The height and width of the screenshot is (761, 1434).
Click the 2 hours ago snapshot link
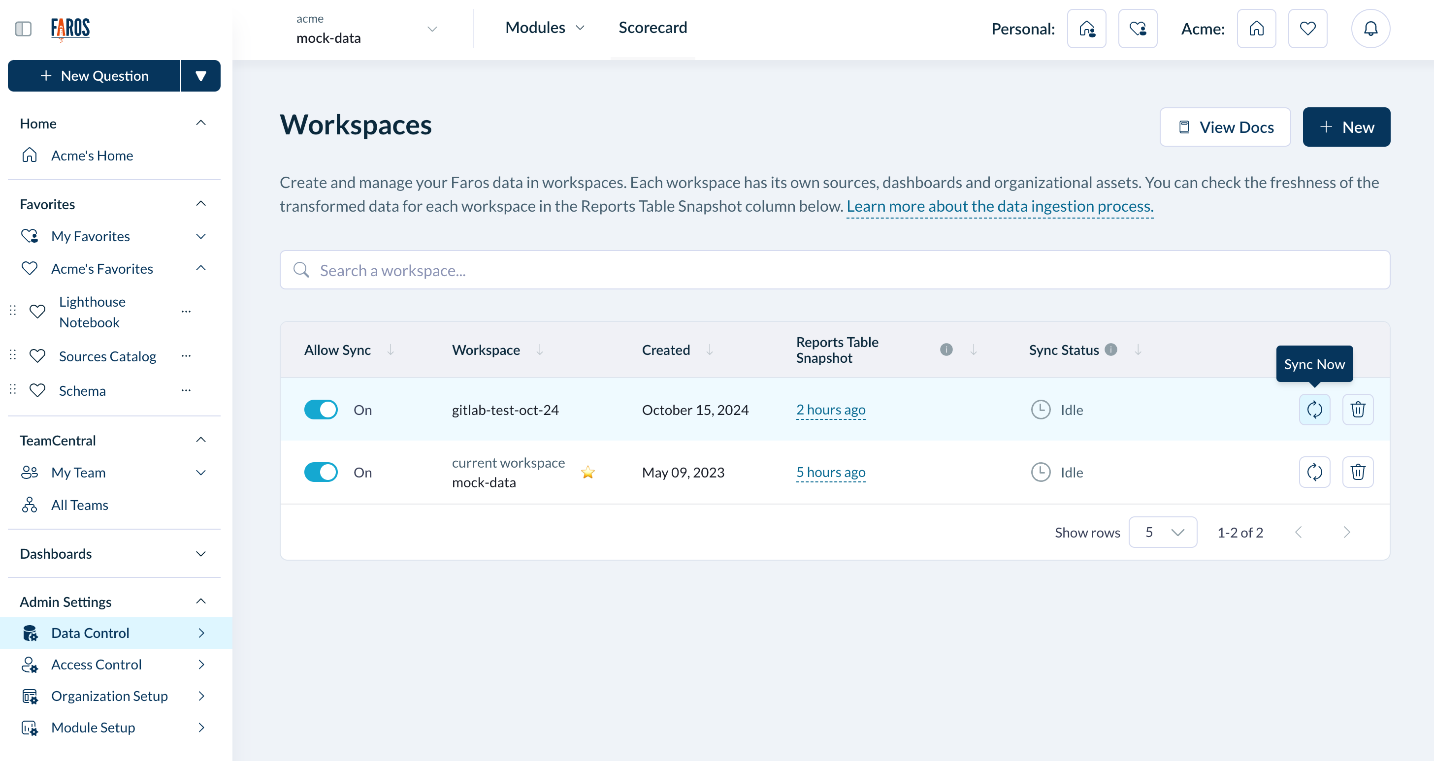tap(830, 410)
